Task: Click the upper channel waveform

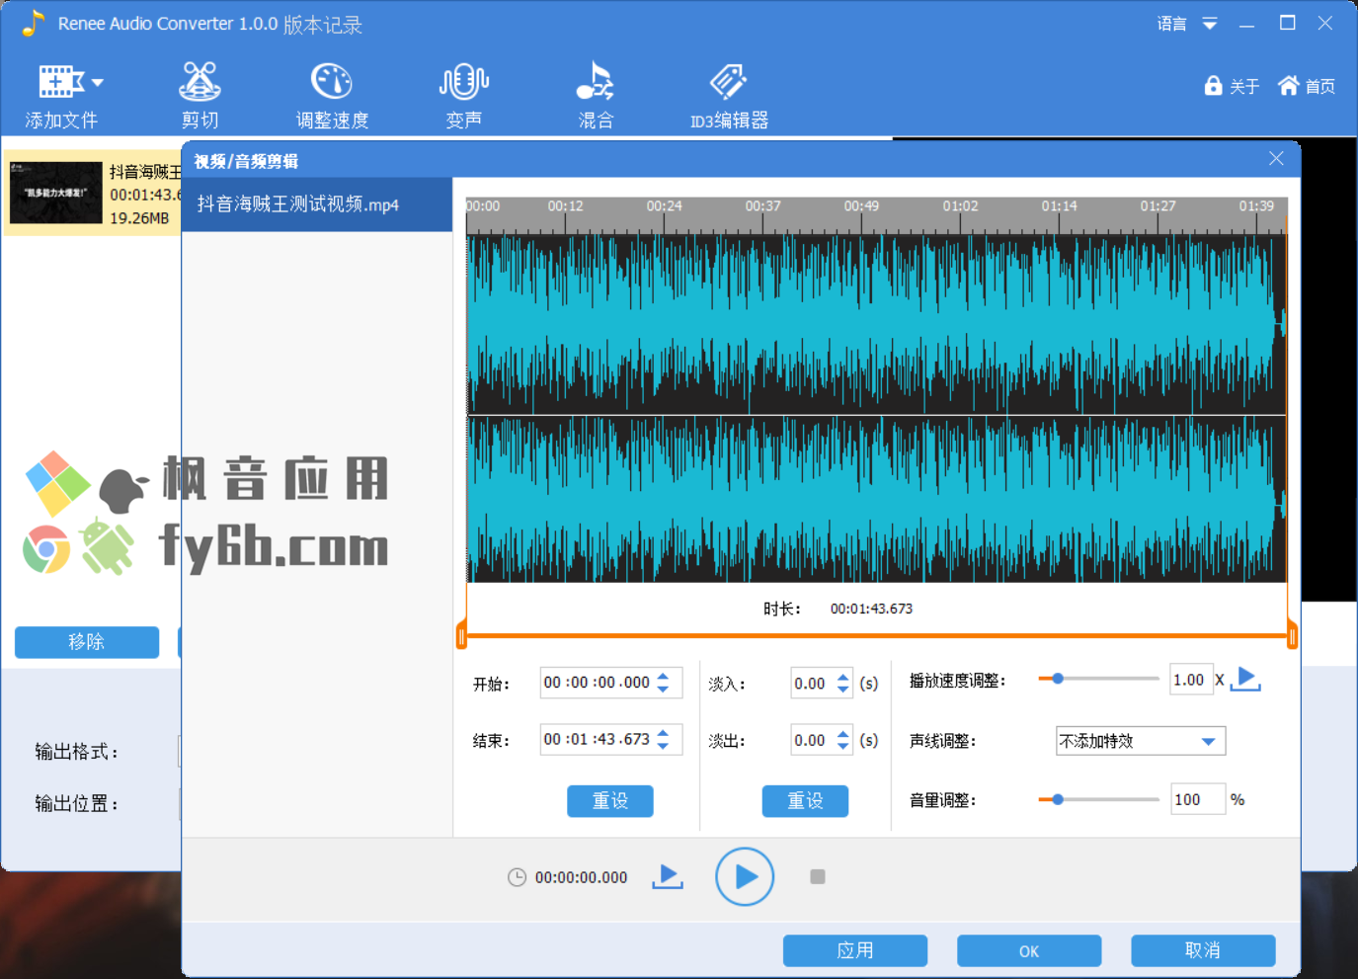Action: 876,324
